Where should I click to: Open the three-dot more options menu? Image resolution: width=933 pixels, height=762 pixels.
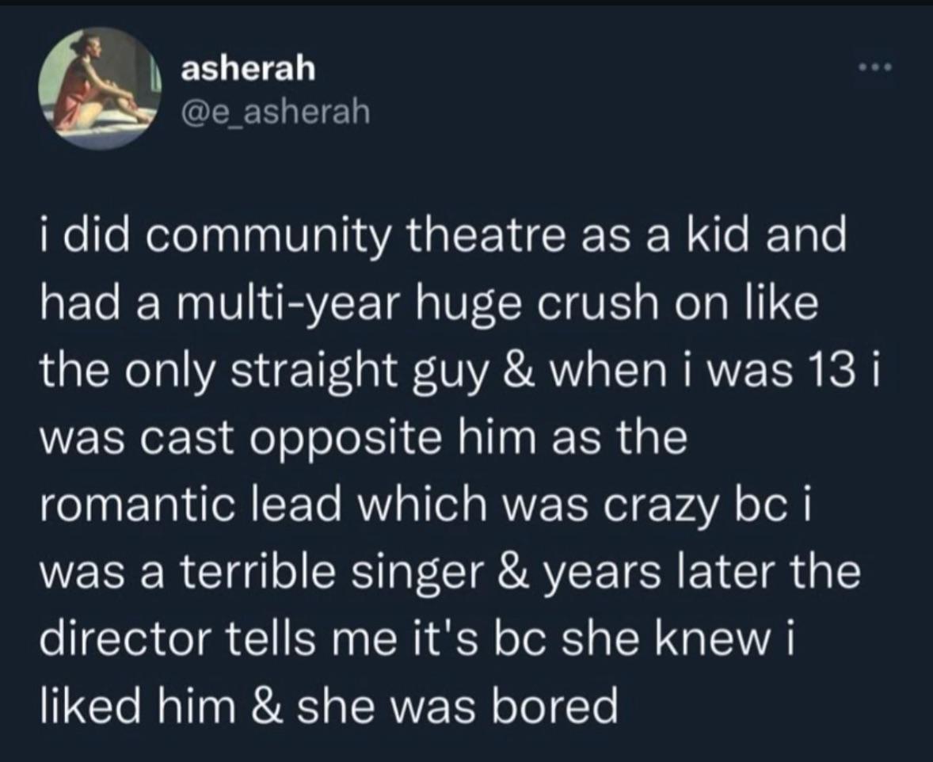pyautogui.click(x=875, y=68)
